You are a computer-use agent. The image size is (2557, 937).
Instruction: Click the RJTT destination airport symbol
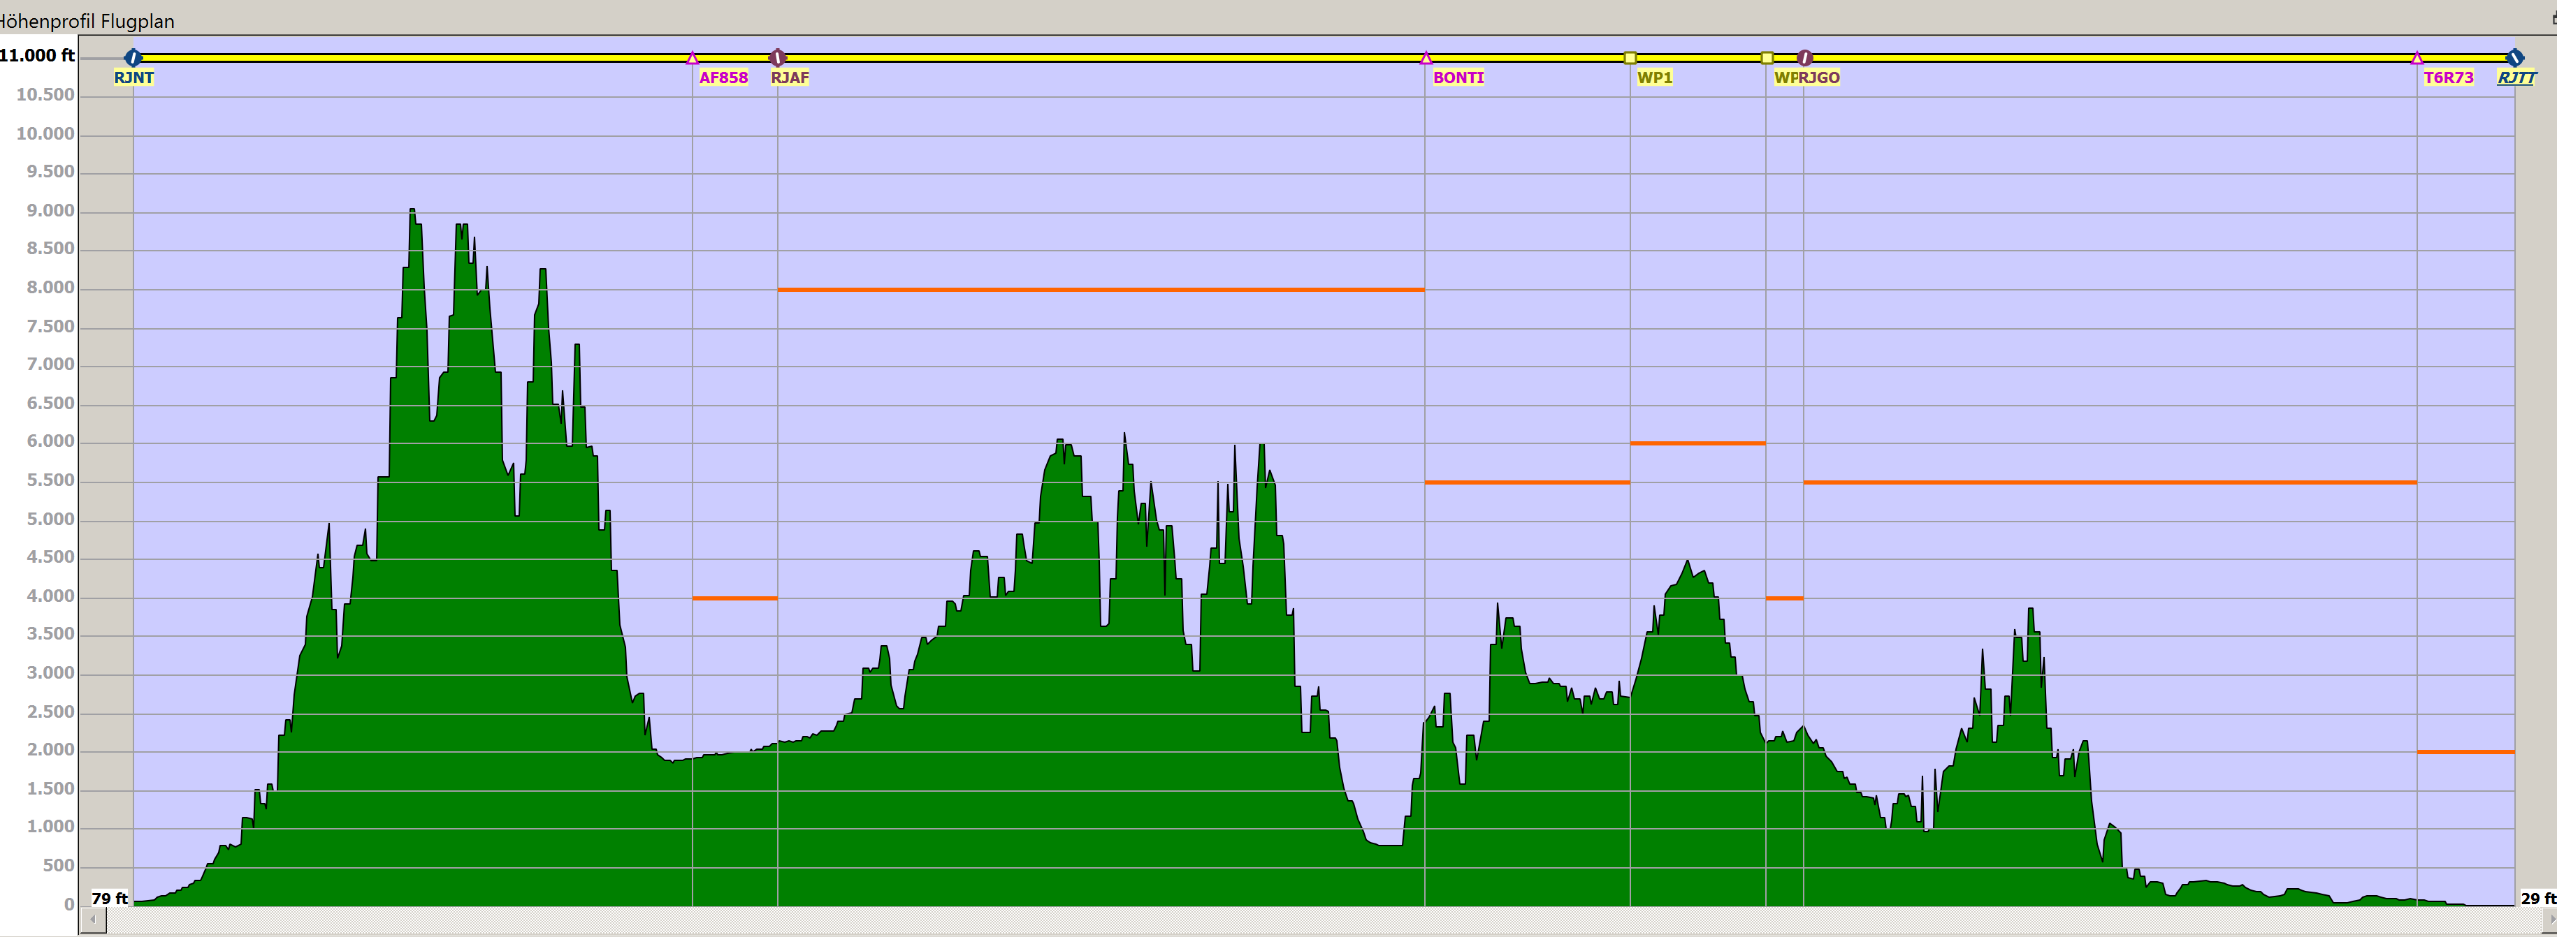tap(2514, 57)
